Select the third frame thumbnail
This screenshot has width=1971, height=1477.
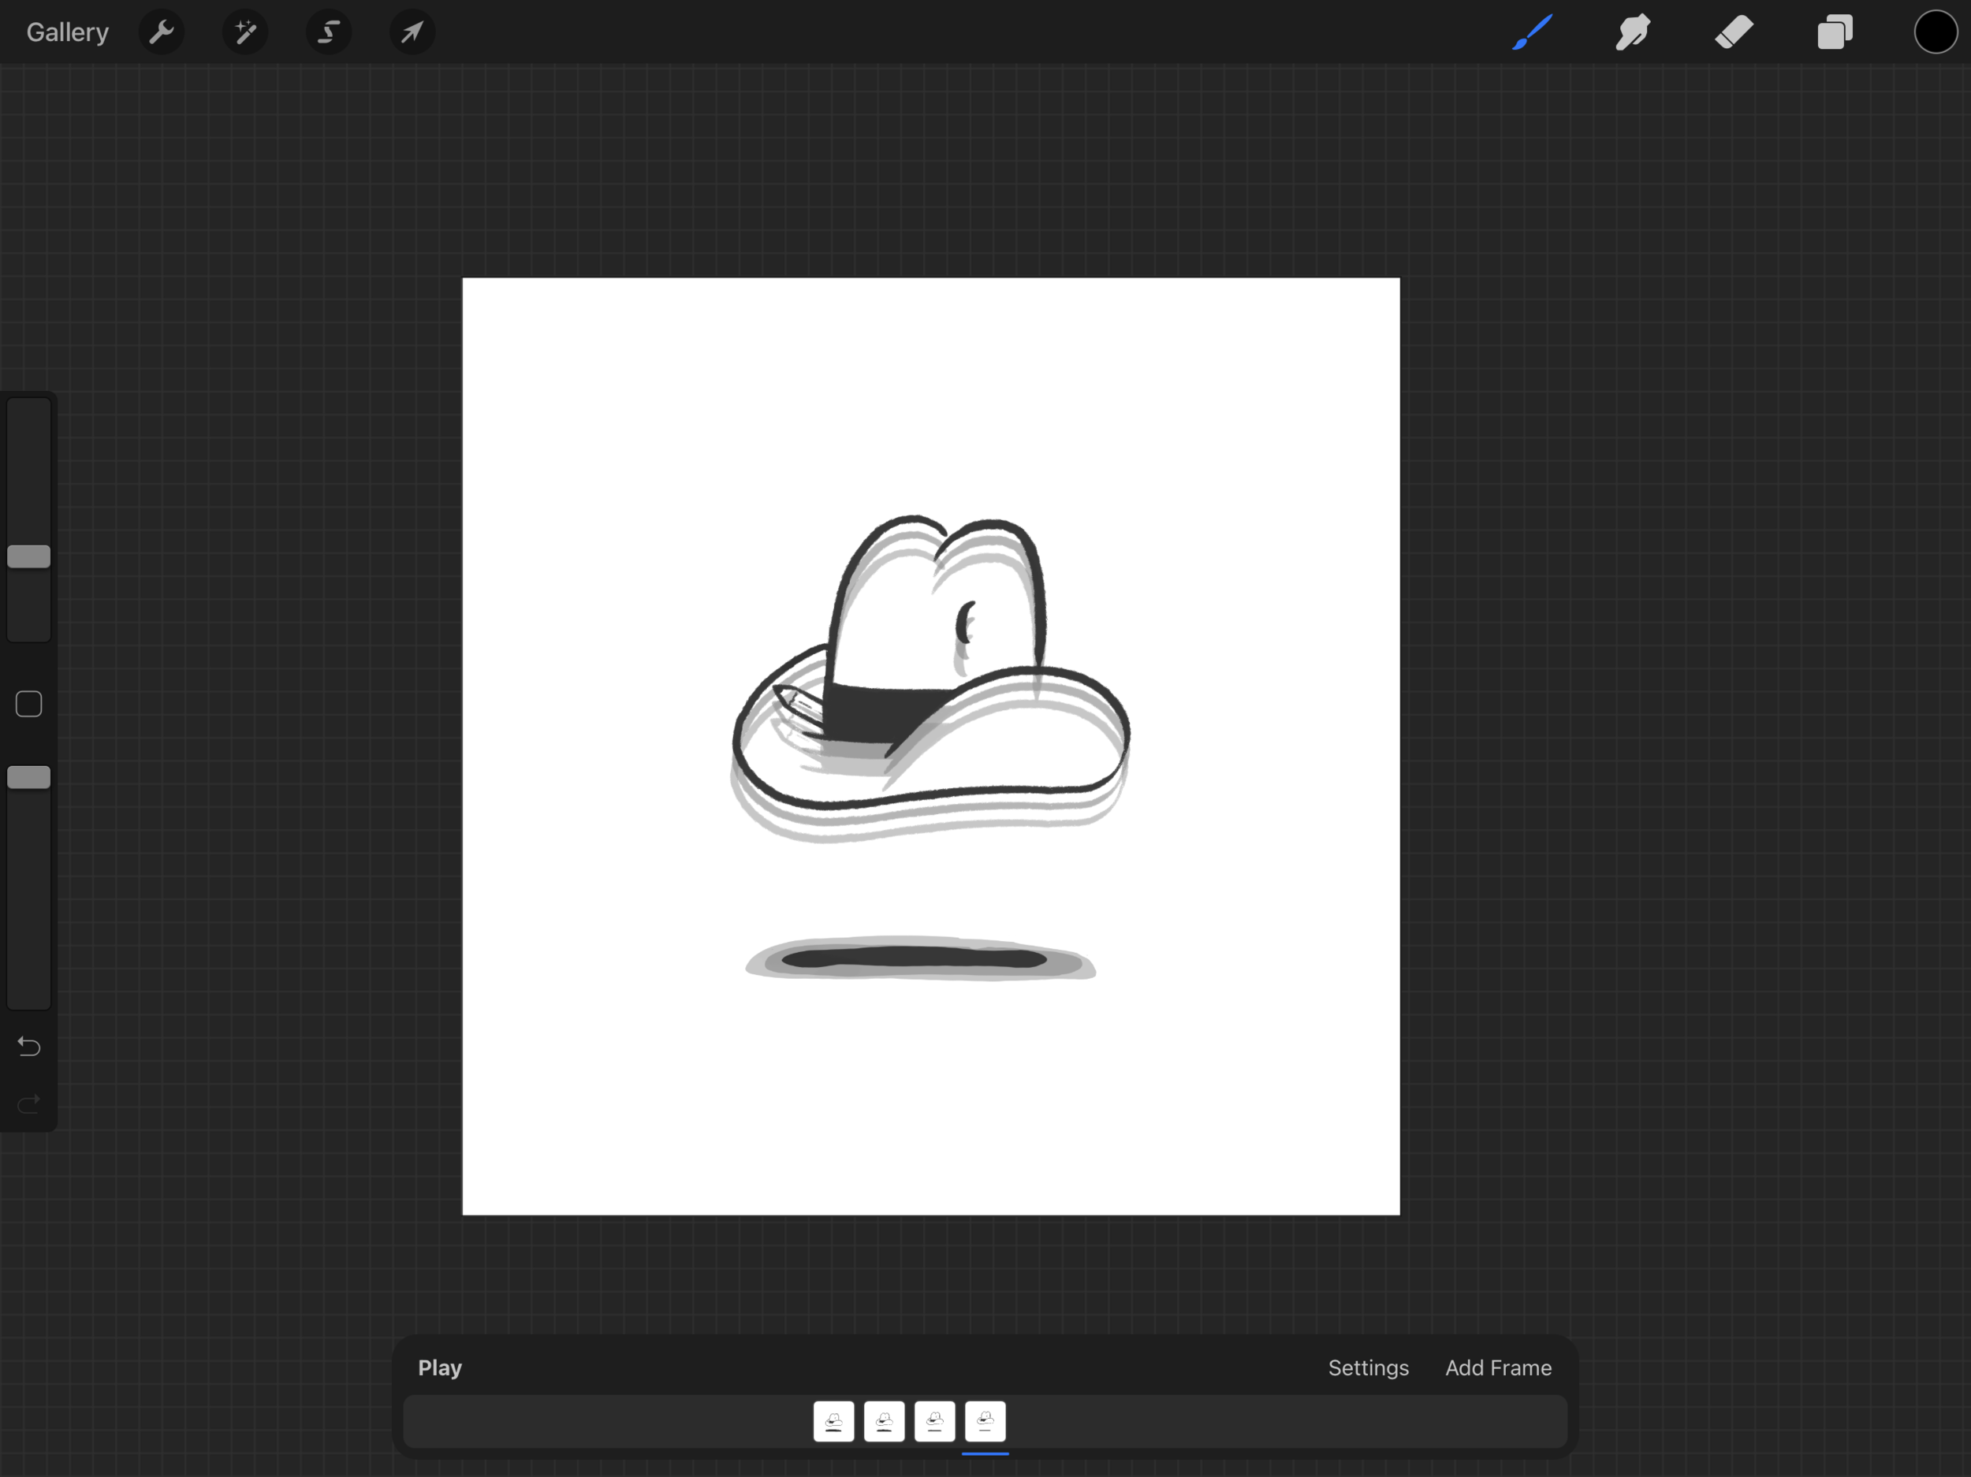(x=935, y=1422)
